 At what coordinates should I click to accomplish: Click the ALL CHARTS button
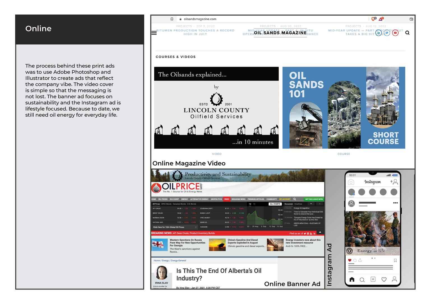point(275,204)
